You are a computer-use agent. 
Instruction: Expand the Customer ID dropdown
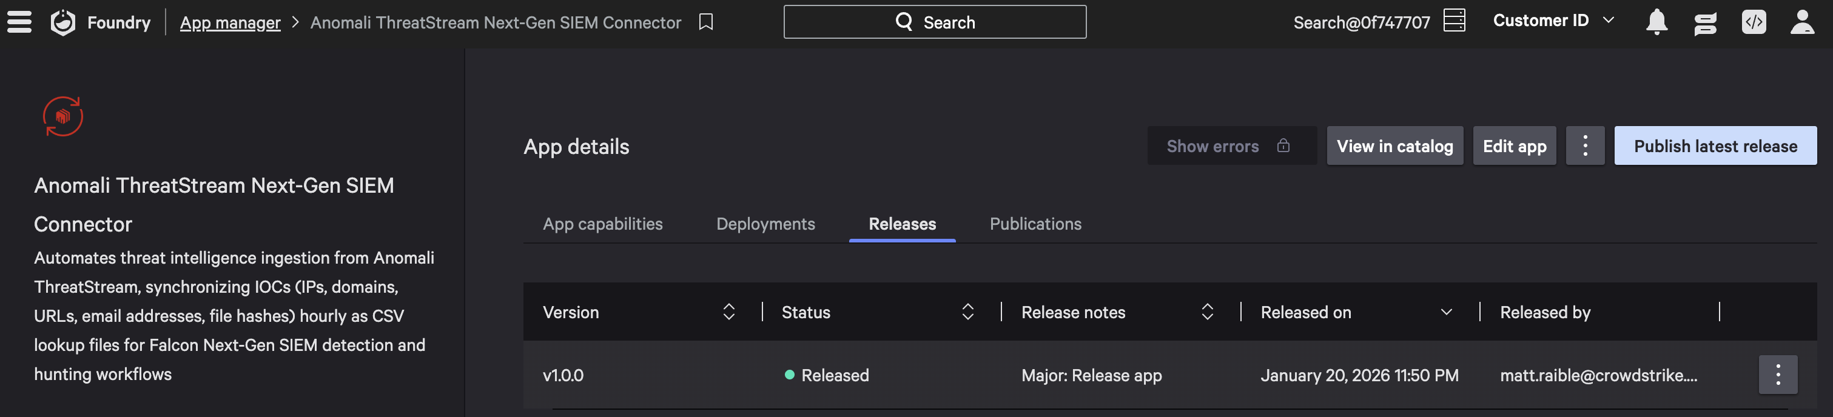click(x=1553, y=21)
